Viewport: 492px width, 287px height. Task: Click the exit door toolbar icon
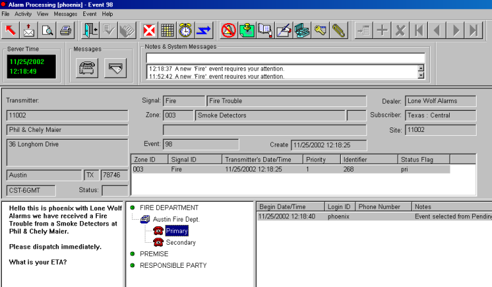tap(91, 29)
